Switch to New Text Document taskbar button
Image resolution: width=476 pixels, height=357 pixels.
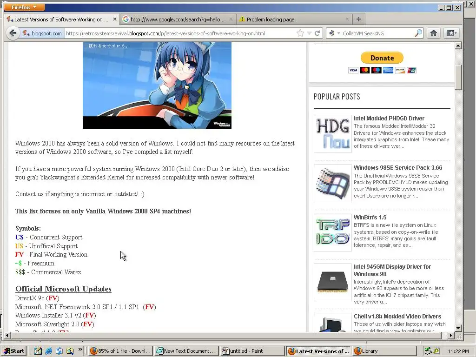[186, 351]
